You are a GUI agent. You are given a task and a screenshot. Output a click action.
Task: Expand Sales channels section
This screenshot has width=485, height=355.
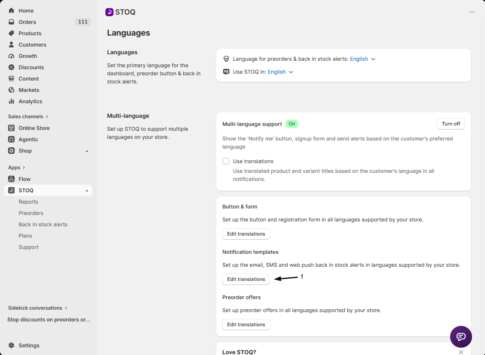click(28, 117)
